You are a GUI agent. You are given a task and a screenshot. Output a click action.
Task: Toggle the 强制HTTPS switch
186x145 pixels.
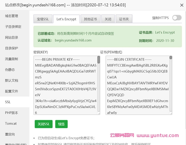pyautogui.click(x=177, y=18)
